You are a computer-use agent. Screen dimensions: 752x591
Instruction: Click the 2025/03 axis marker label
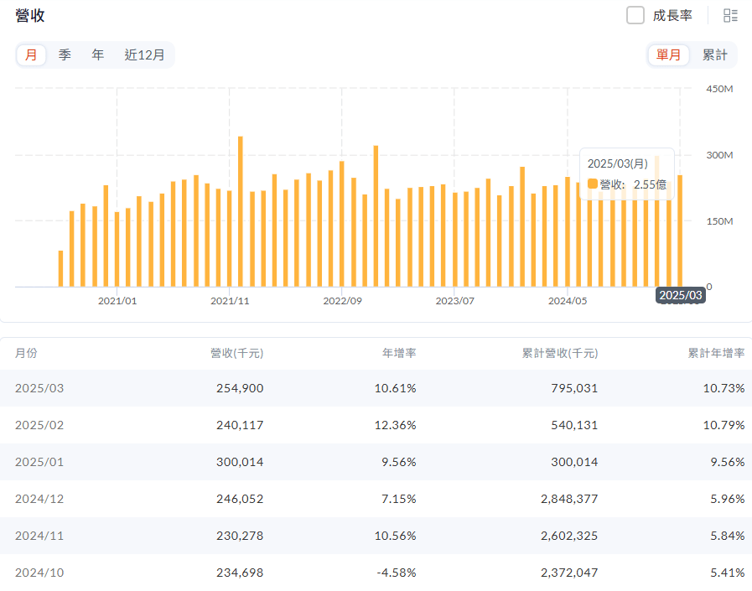[681, 295]
